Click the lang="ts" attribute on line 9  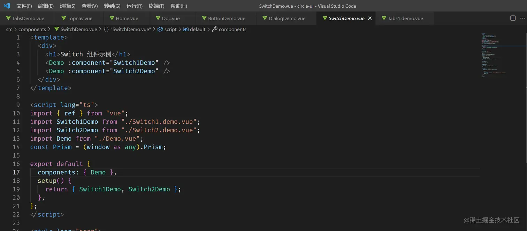tap(77, 105)
